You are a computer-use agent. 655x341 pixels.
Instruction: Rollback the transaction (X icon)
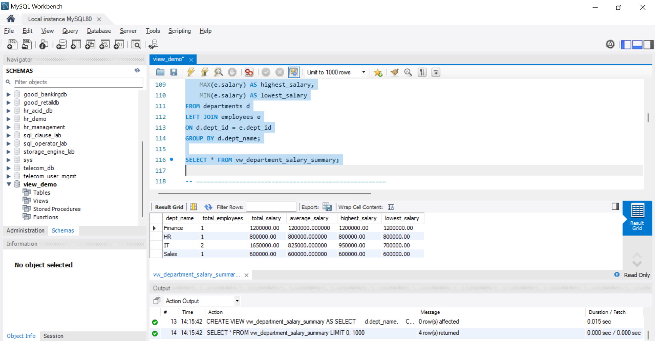pos(280,72)
